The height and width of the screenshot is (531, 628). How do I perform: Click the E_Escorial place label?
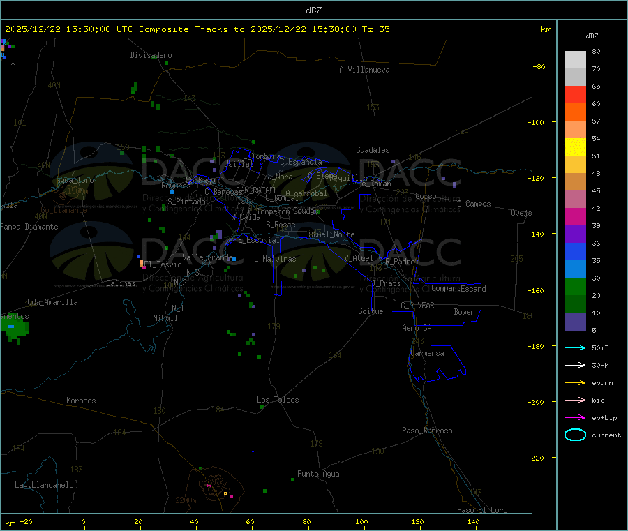pos(259,240)
